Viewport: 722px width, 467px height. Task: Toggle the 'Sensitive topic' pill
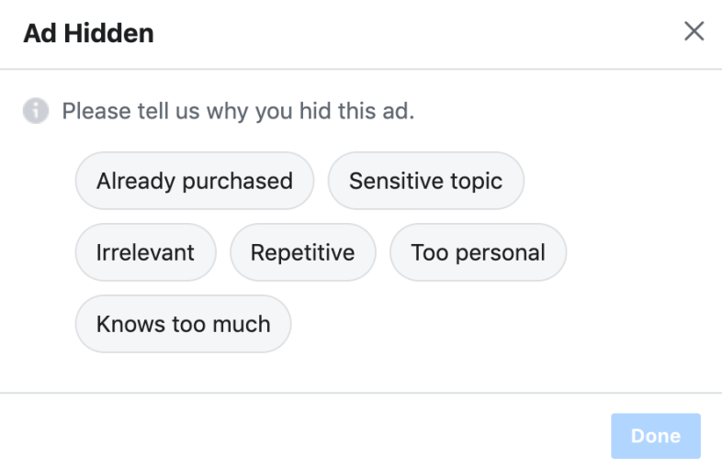point(426,181)
